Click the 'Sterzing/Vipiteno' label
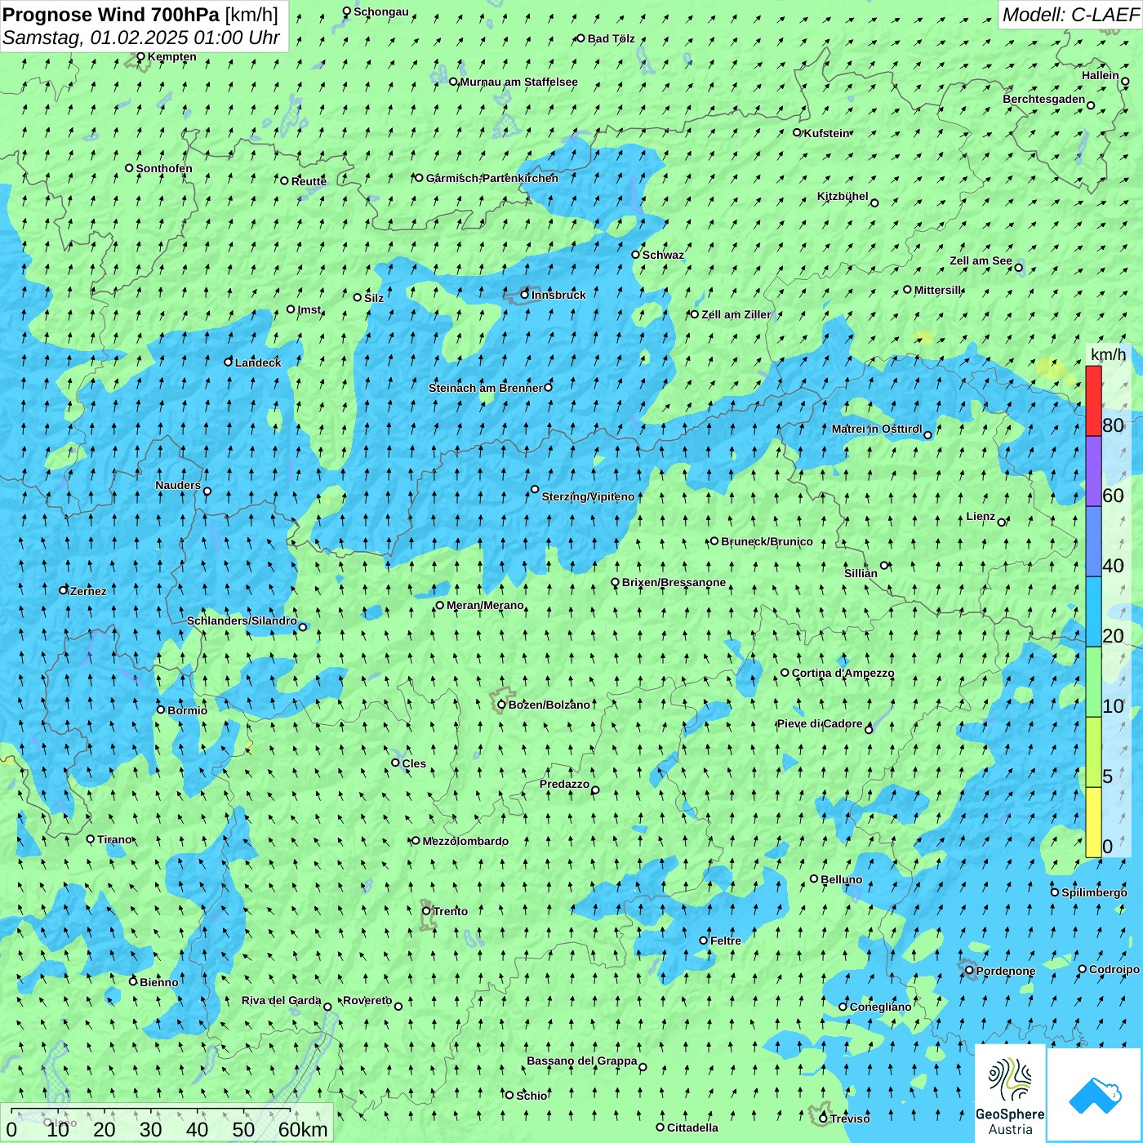Viewport: 1143px width, 1143px height. [x=588, y=496]
